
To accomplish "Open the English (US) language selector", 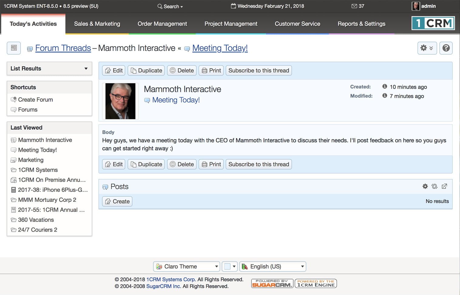I will (272, 266).
